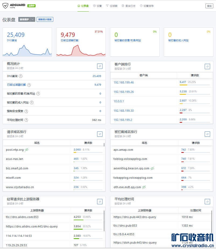The image size is (216, 249).
Task: Click the 客户端 column header
Action: pos(143,75)
